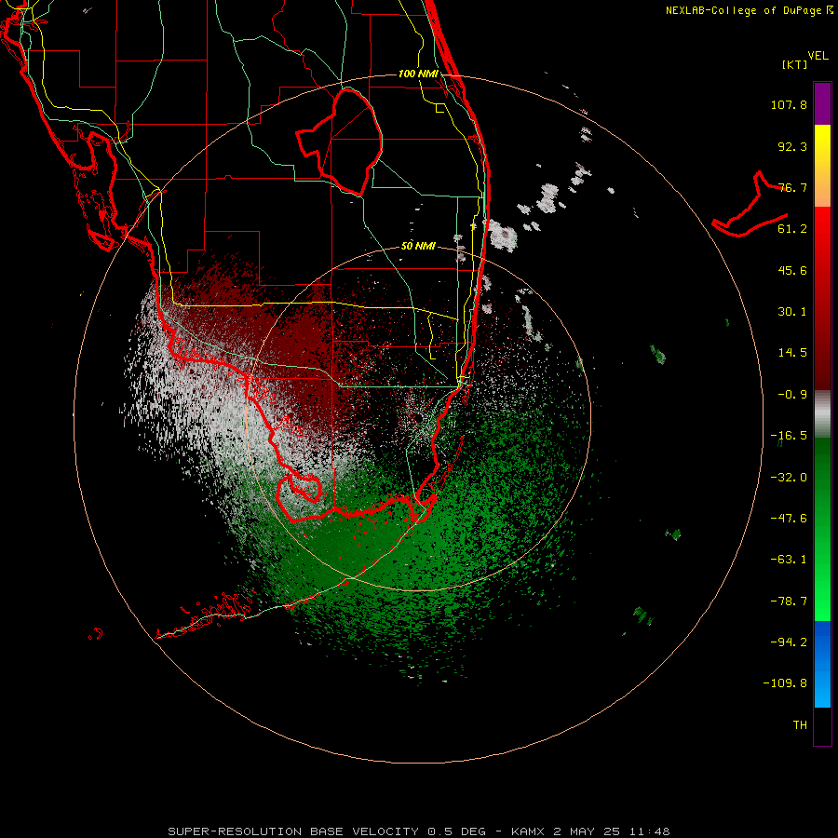
Task: Pick the black TH segment of color bar
Action: click(822, 726)
